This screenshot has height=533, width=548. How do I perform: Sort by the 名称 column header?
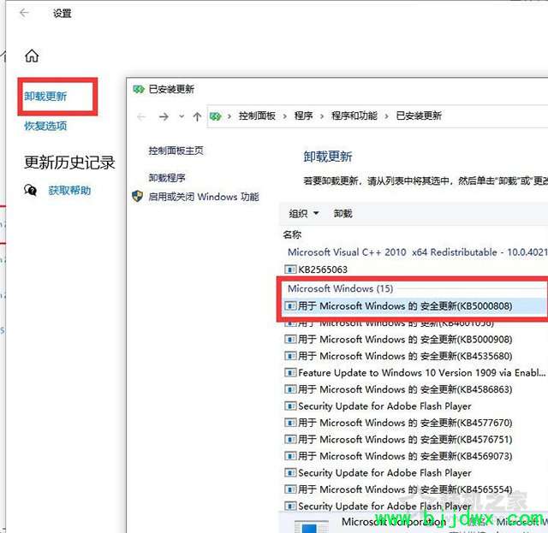(292, 234)
